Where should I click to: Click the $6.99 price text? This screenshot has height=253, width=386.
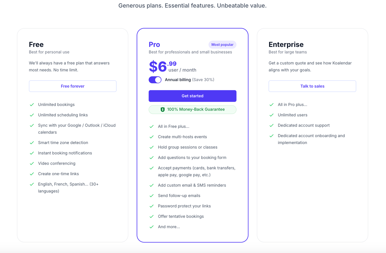pyautogui.click(x=163, y=66)
